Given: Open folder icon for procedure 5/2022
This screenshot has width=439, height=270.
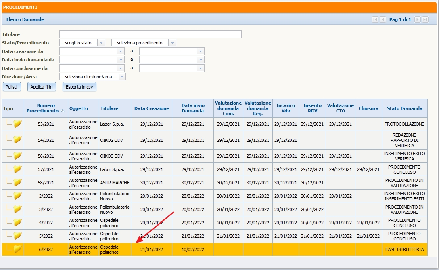Looking at the screenshot, I should coord(17,236).
